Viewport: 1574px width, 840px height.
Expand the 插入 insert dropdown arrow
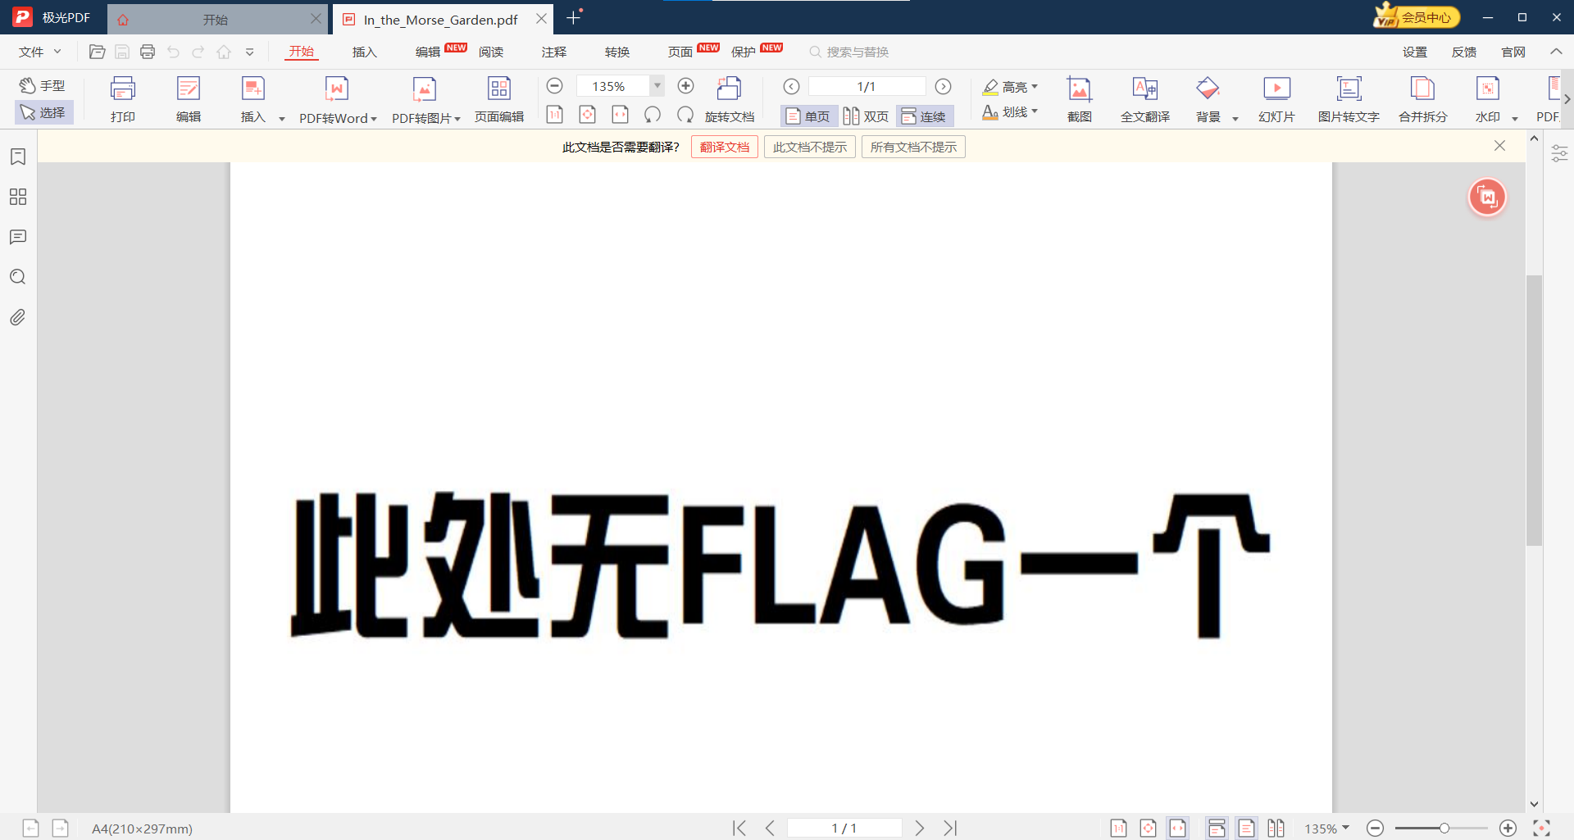pos(281,118)
